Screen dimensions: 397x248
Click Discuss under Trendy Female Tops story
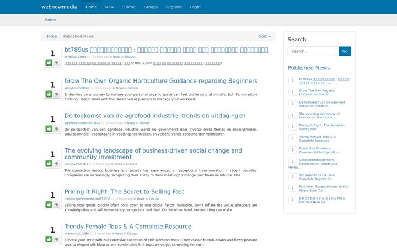click(132, 234)
